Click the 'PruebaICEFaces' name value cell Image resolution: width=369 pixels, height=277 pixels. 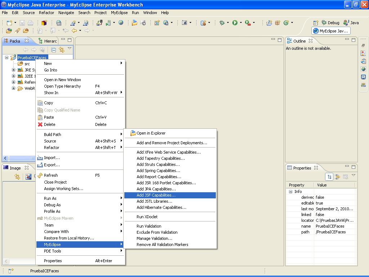(334, 227)
